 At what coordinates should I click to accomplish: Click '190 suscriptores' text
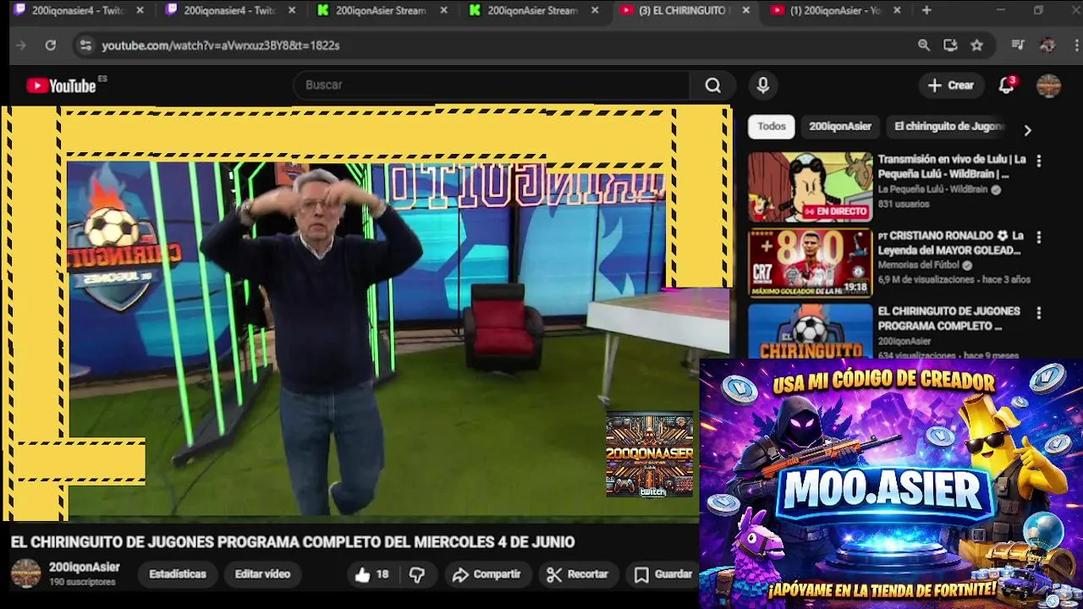point(82,583)
